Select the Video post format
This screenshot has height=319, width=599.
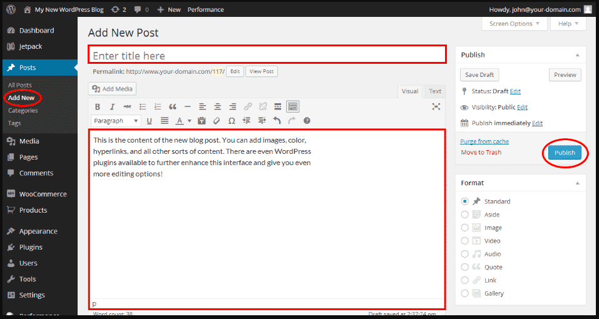click(x=464, y=241)
